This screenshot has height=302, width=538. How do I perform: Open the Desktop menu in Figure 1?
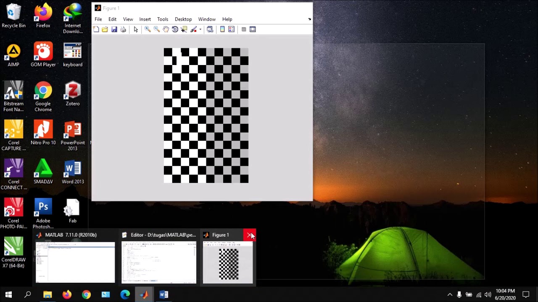(183, 19)
